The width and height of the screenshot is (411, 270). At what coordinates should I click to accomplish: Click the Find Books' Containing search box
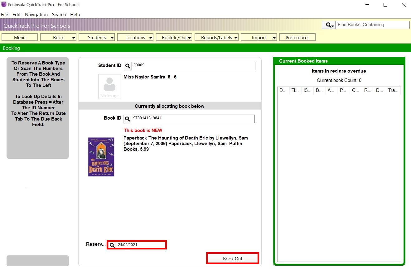point(373,25)
